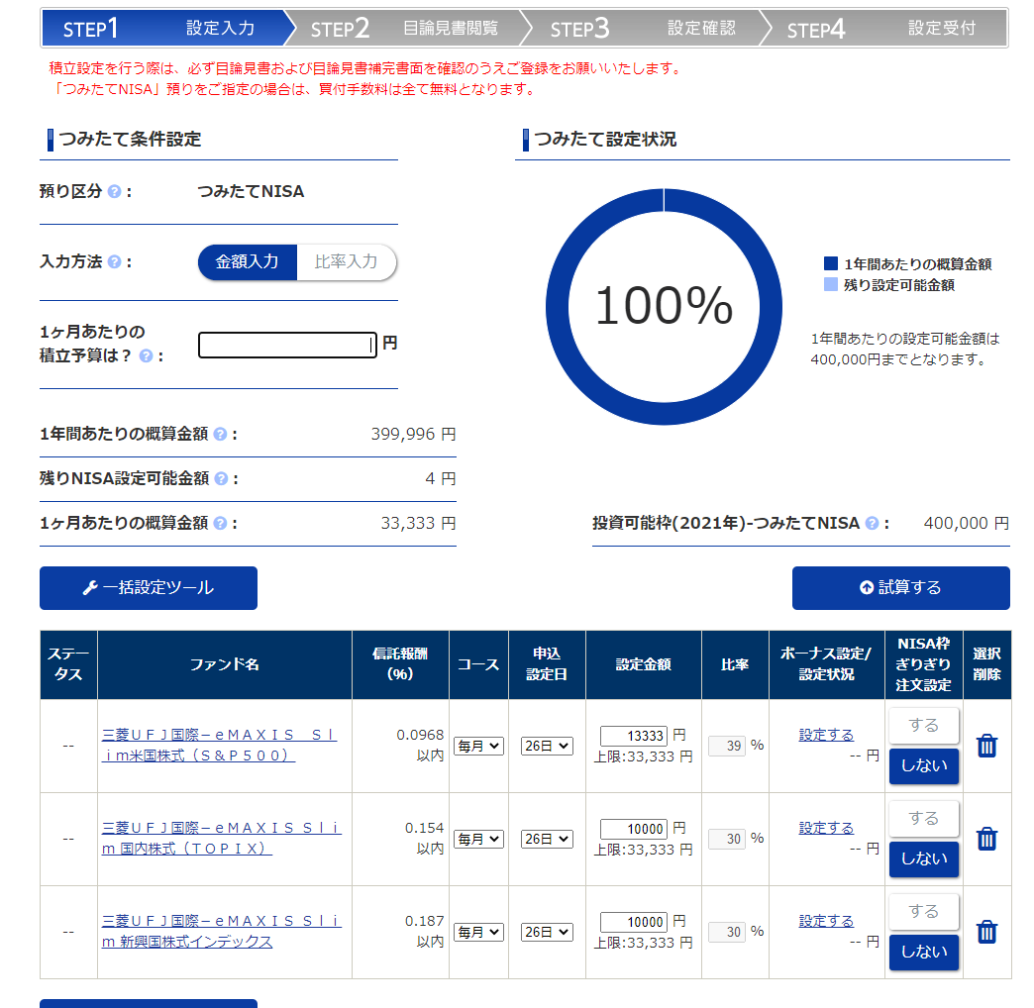Click help icon next to 残りNISA設定可能金額
1034x1008 pixels.
coord(222,478)
